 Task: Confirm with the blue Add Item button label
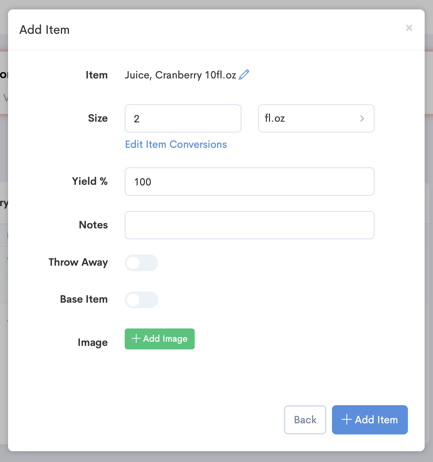376,420
